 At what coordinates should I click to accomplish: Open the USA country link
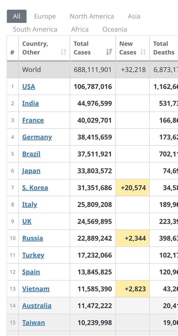tap(29, 87)
